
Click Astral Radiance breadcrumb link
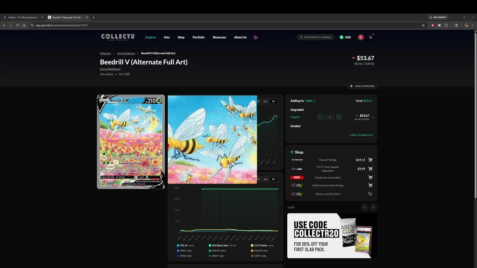(126, 53)
